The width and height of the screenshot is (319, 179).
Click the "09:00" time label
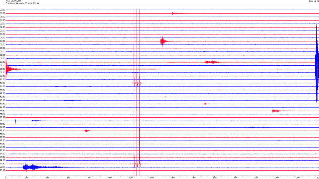(2, 73)
